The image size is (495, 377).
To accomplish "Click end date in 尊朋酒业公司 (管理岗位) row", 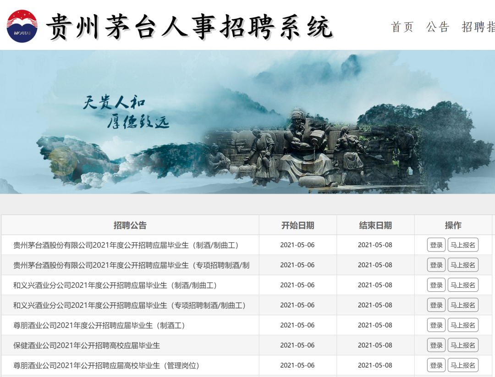I will [375, 365].
